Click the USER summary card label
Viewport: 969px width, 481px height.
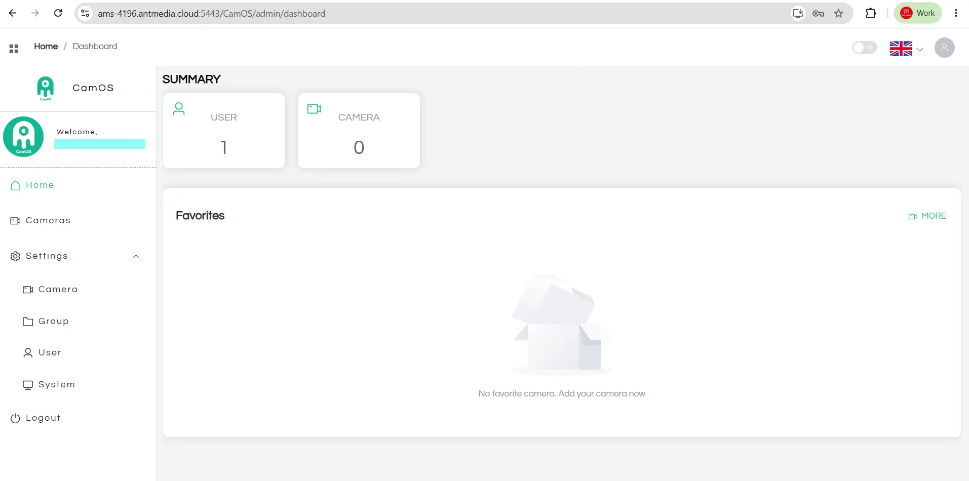(224, 117)
